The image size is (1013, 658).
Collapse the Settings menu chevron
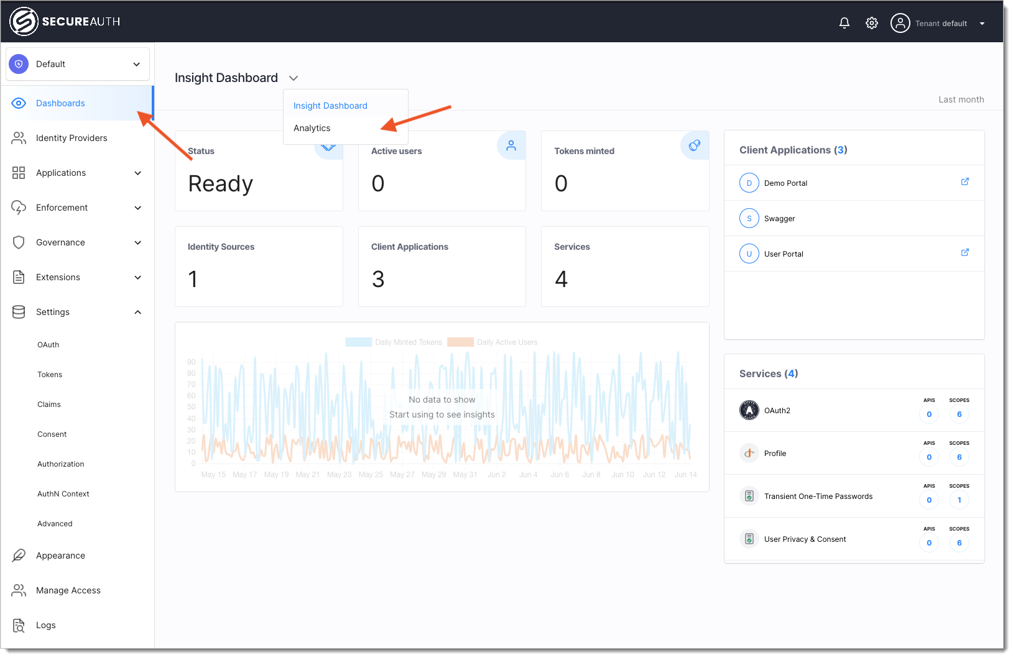point(138,312)
